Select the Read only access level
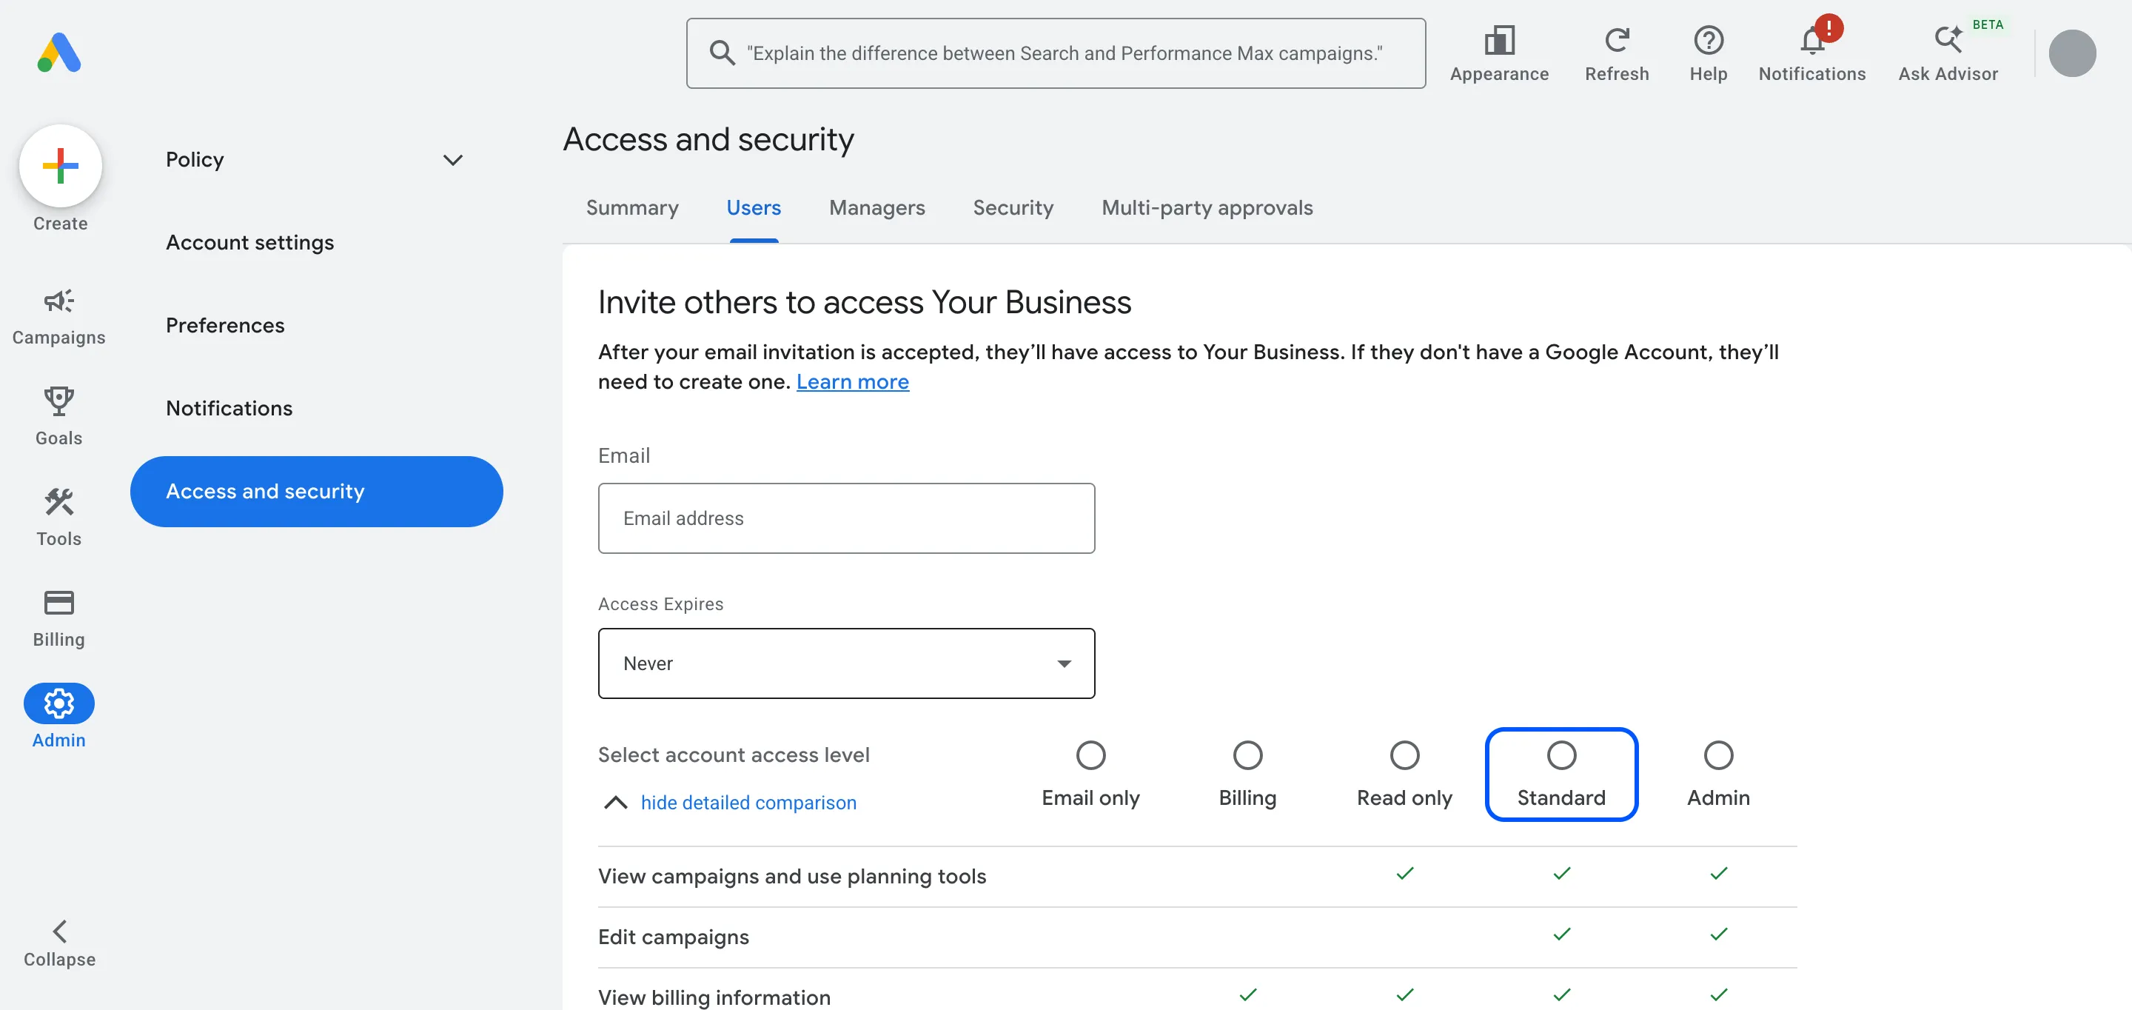 pos(1404,755)
